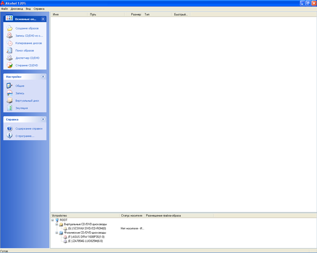The height and width of the screenshot is (253, 317).
Task: Click the Быстрый... column header
Action: (181, 14)
